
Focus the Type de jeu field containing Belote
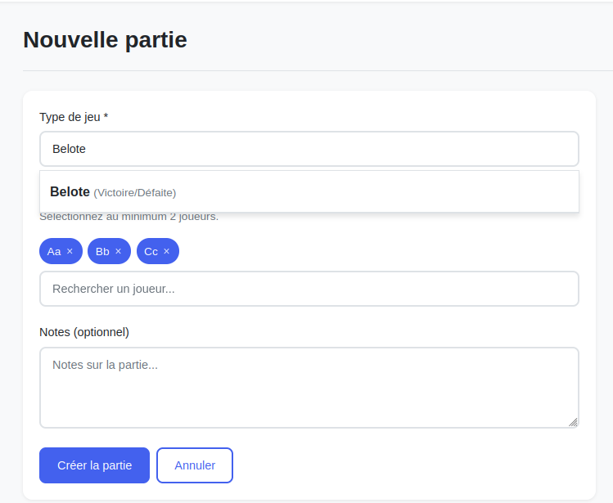tap(309, 149)
